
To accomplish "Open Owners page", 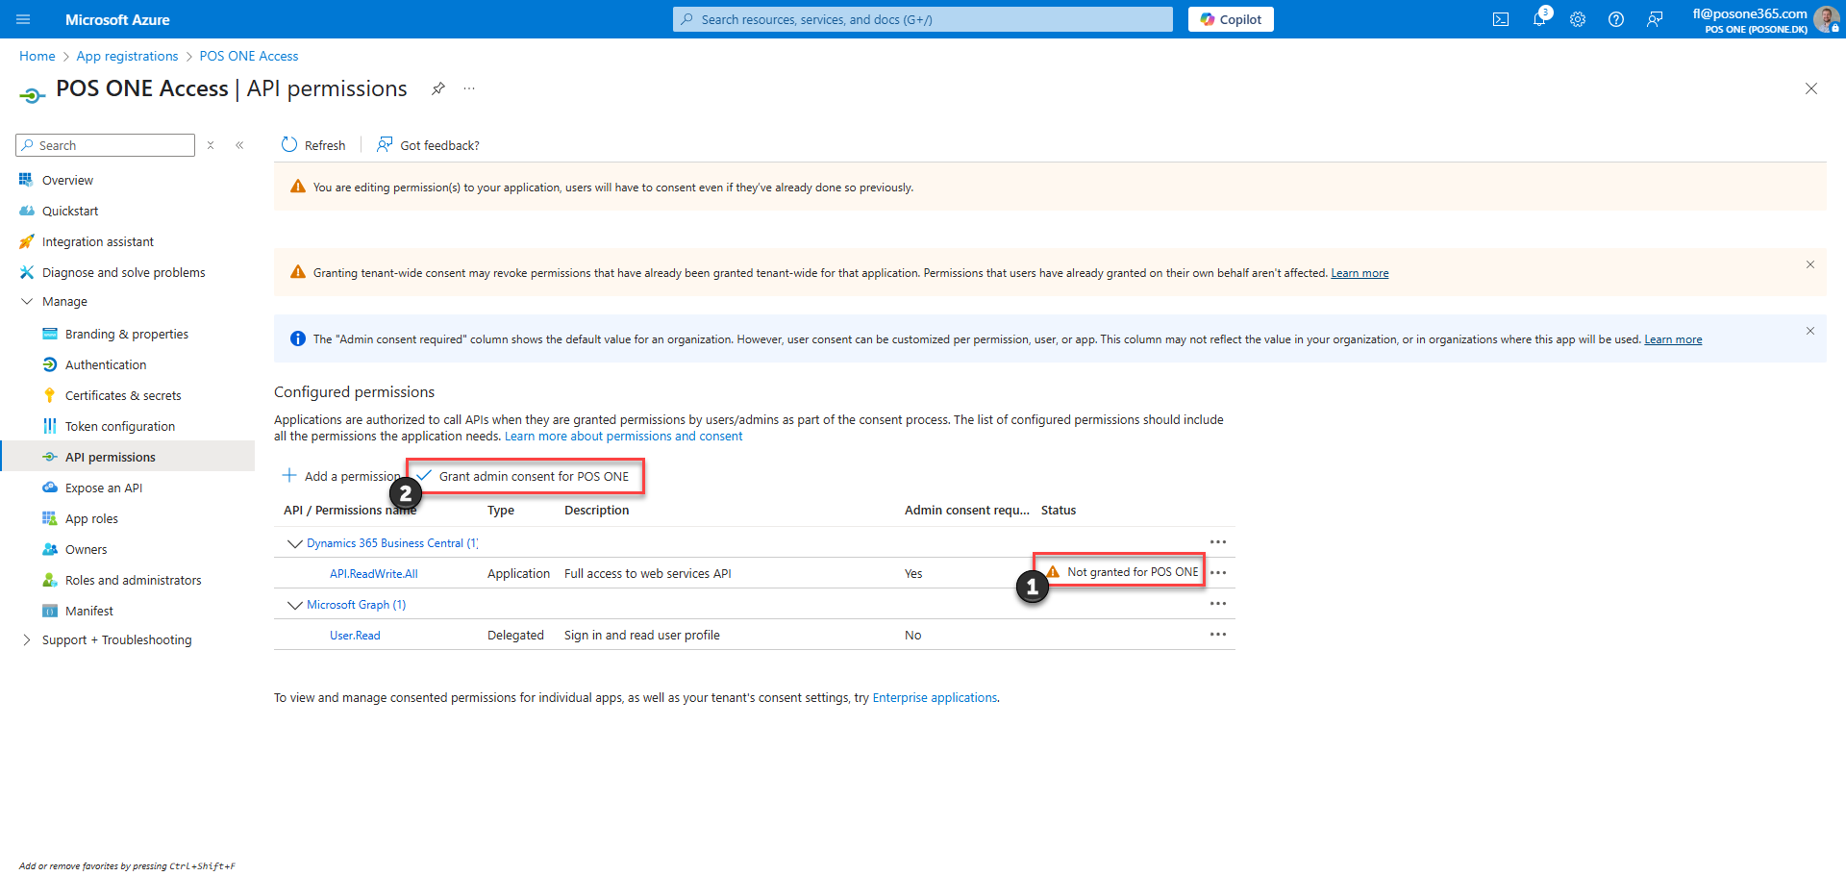I will coord(86,549).
